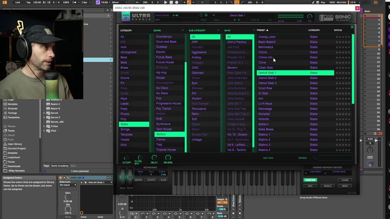Open Current Project in Ableton browser

(x=17, y=148)
